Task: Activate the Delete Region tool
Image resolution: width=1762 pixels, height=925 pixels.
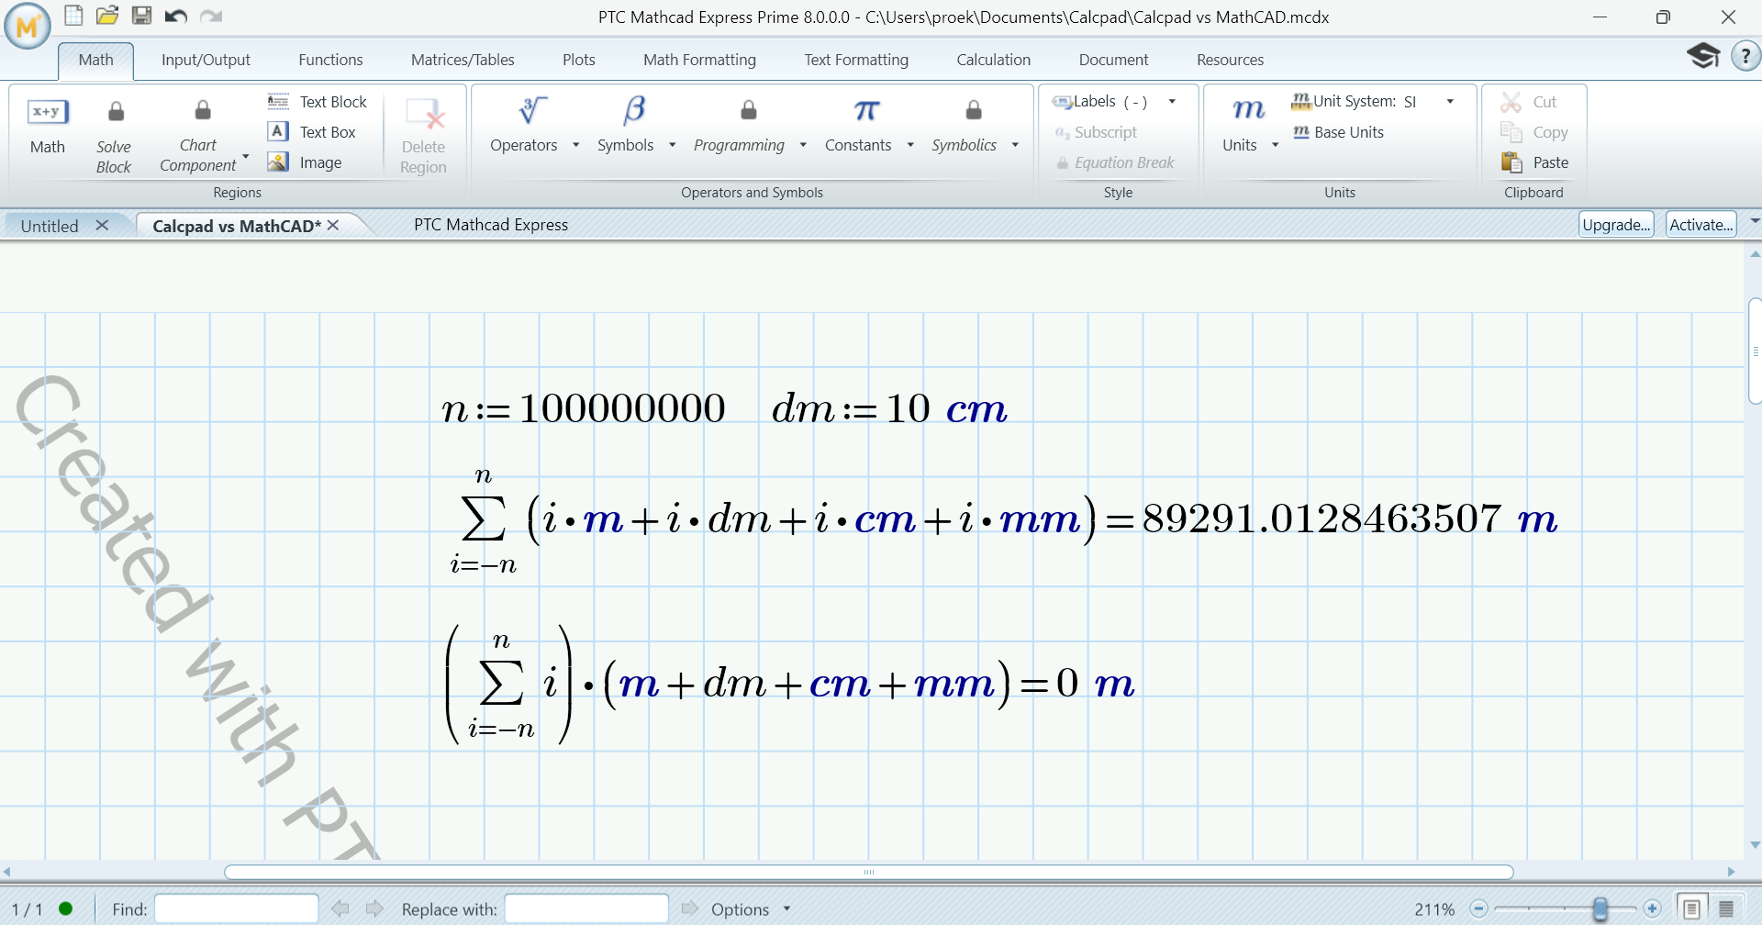Action: (422, 133)
